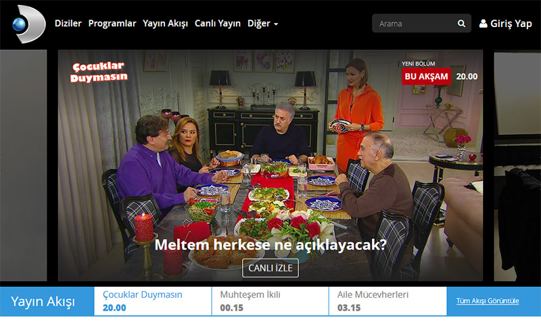Screen dimensions: 541x322
Task: Click Giriş Yap to sign in
Action: click(506, 24)
